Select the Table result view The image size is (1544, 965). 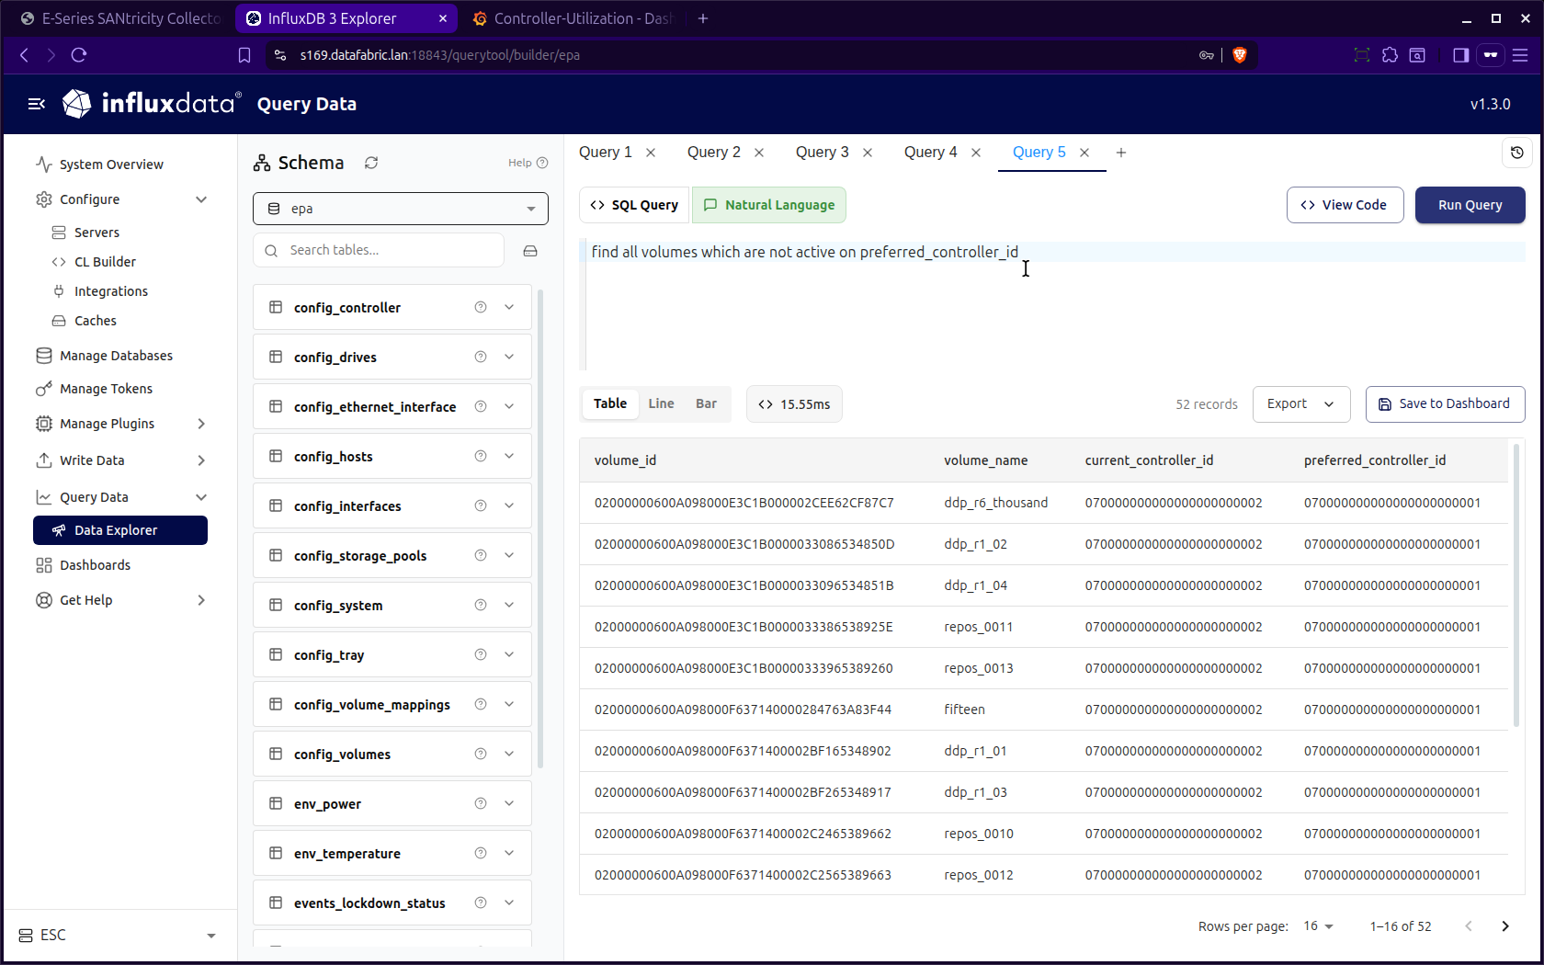(x=610, y=403)
